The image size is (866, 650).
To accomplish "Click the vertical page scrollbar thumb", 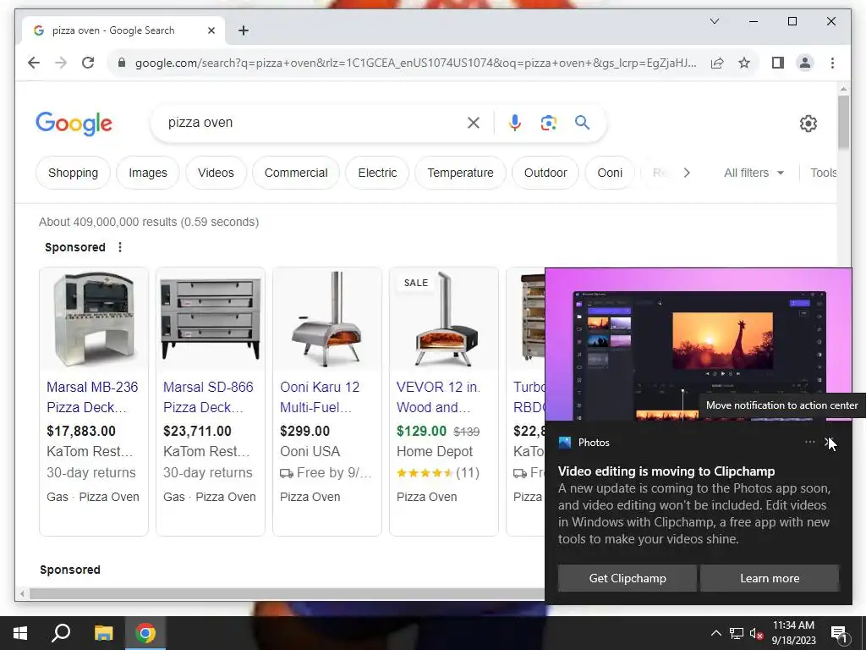I will click(843, 122).
